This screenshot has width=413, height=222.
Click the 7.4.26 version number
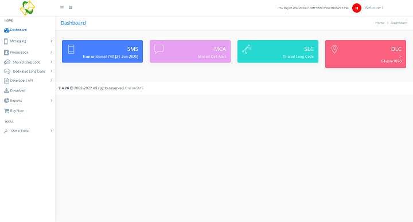(x=64, y=88)
